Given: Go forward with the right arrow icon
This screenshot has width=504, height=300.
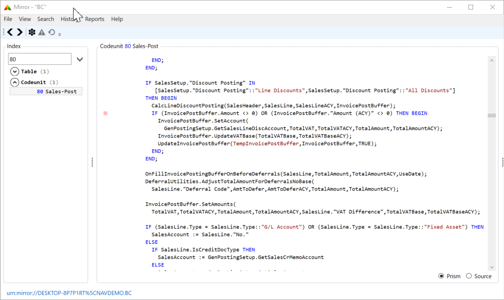Looking at the screenshot, I should click(x=19, y=32).
